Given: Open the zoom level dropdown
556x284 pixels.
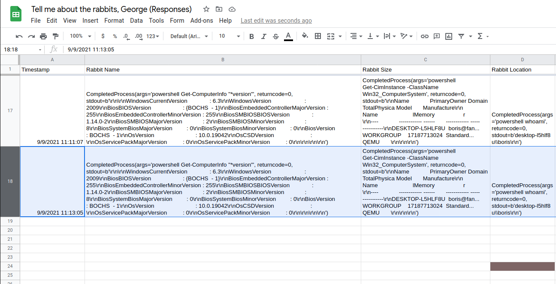Looking at the screenshot, I should [80, 36].
